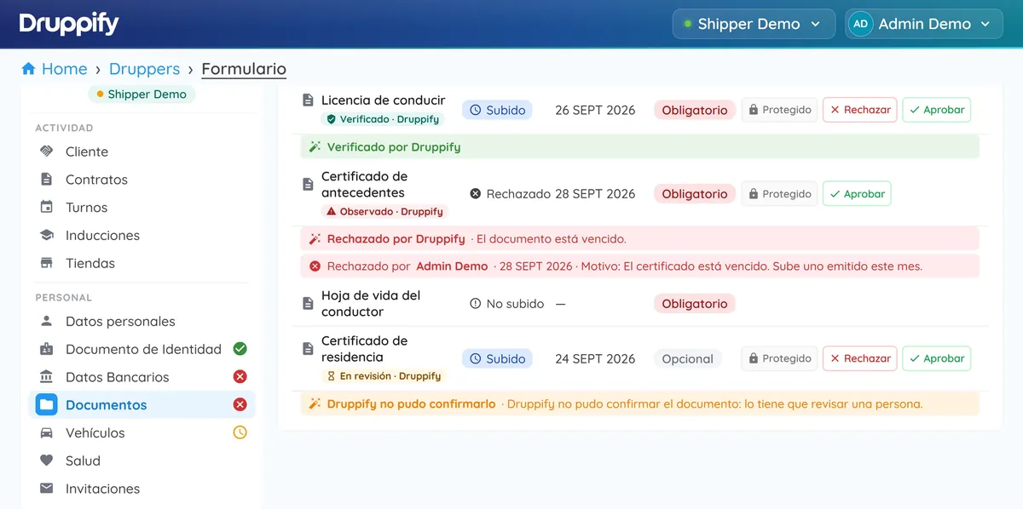
Task: Click the Opcional tag
Action: (x=688, y=358)
